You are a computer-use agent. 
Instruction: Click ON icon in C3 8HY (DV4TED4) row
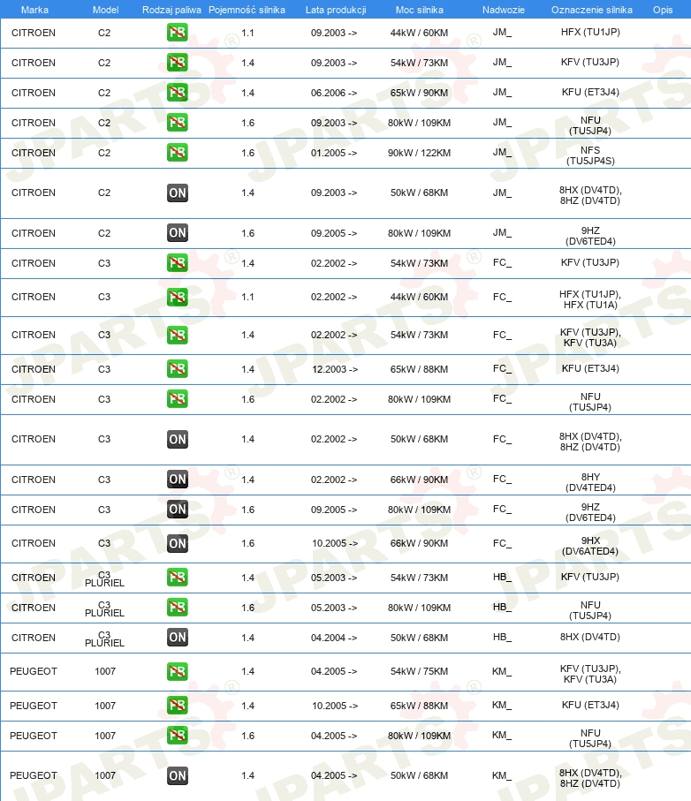point(178,480)
